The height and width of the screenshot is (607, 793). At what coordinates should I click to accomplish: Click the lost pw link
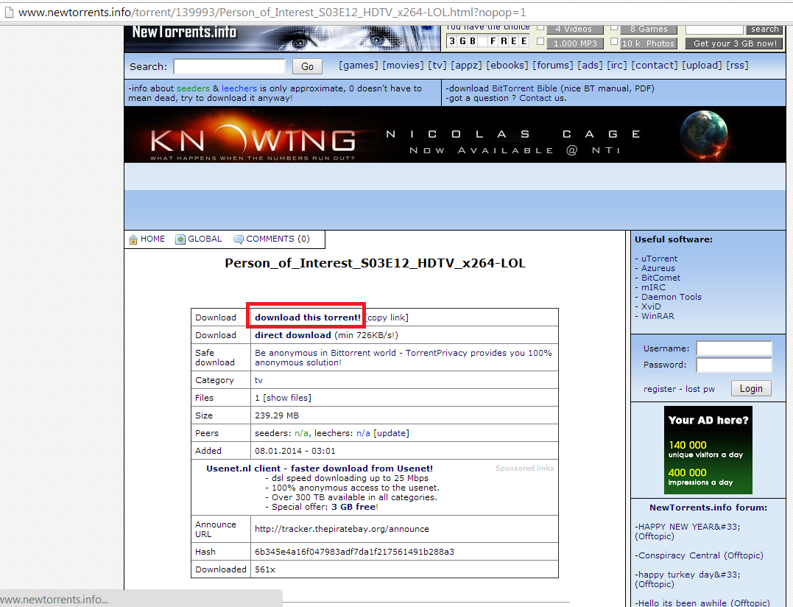(x=700, y=389)
